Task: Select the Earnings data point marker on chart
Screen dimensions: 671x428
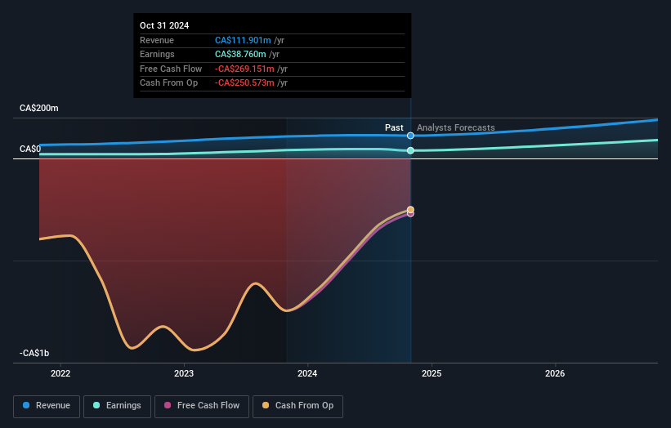Action: [x=410, y=150]
